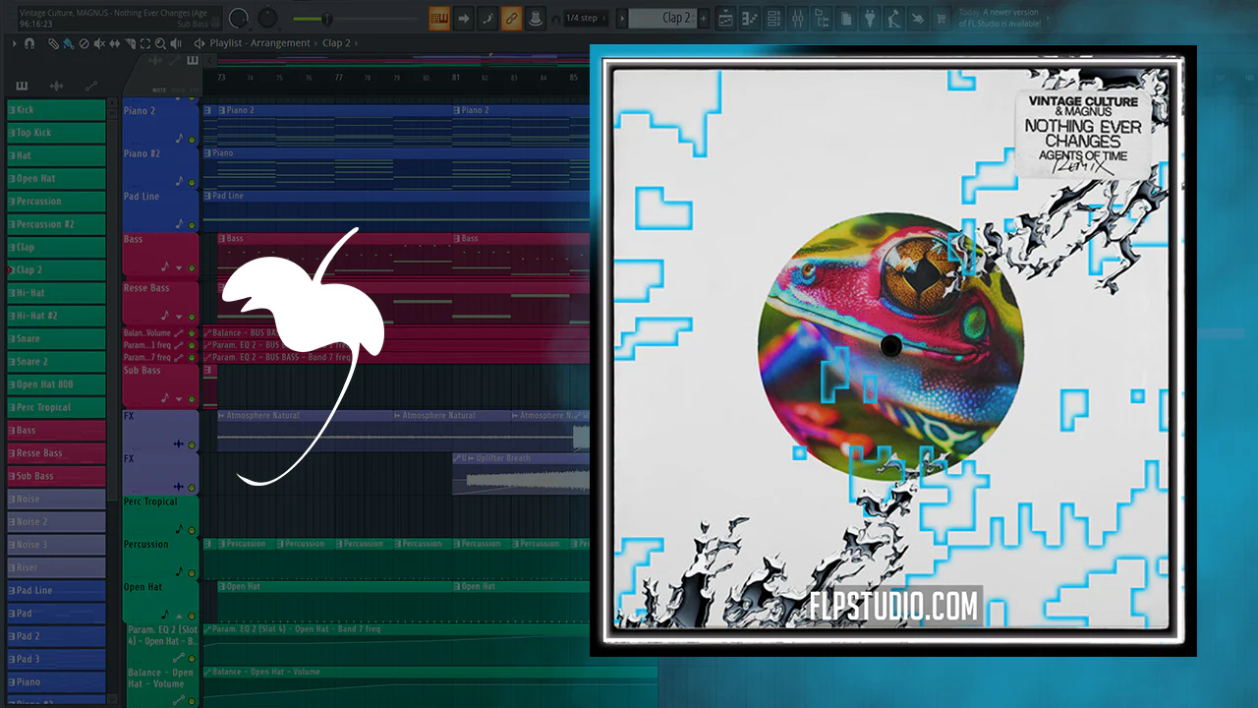Select the first Atmosphere Natural audio clip
1258x708 pixels.
305,431
